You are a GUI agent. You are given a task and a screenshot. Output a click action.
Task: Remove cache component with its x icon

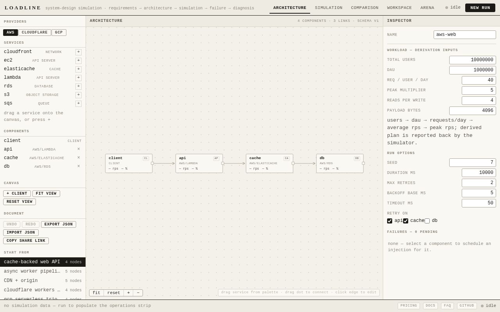(79, 158)
